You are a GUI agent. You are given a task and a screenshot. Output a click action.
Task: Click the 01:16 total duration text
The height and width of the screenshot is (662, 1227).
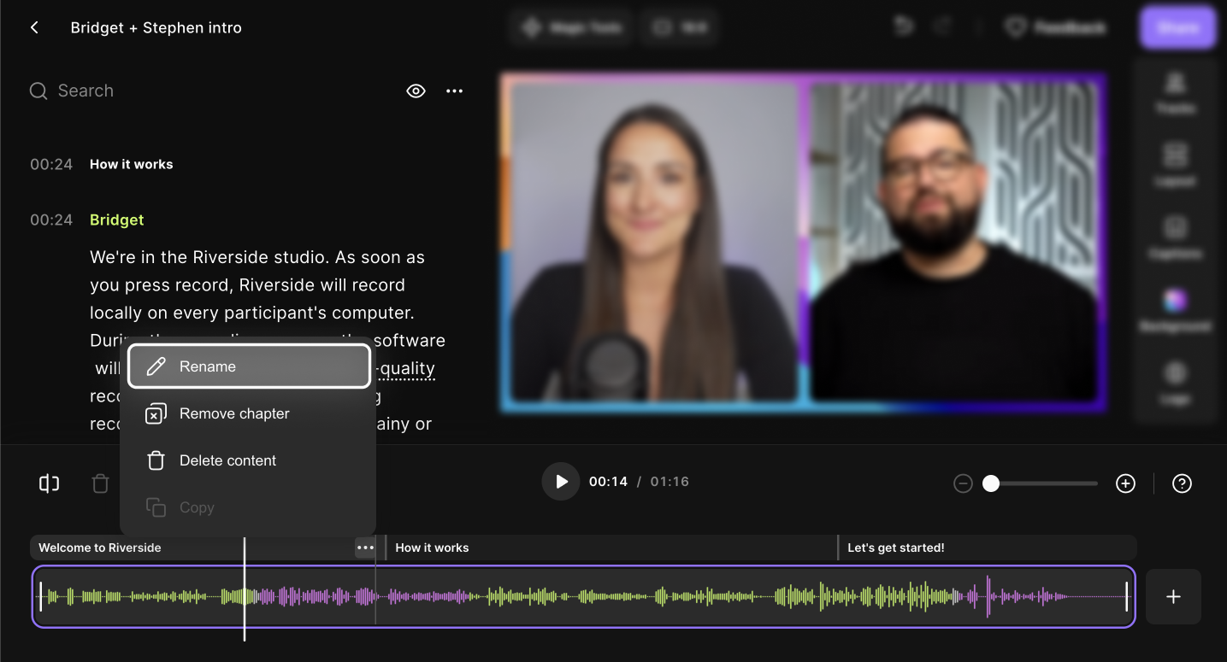click(670, 482)
